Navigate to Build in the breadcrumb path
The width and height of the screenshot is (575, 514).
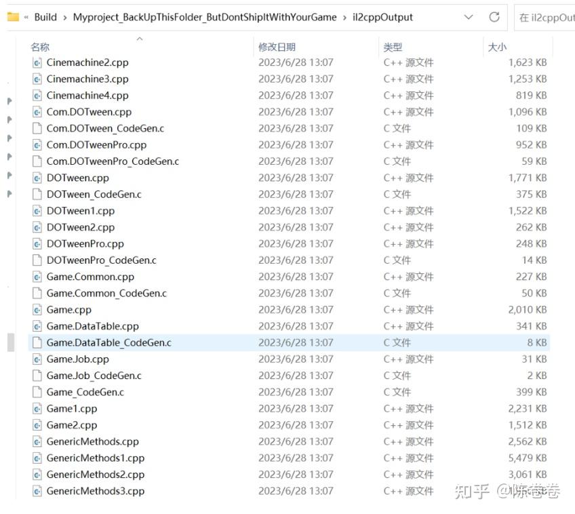pyautogui.click(x=45, y=17)
